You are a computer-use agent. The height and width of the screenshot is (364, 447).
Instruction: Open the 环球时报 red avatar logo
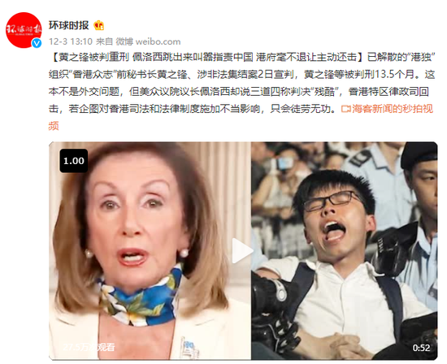coord(24,30)
